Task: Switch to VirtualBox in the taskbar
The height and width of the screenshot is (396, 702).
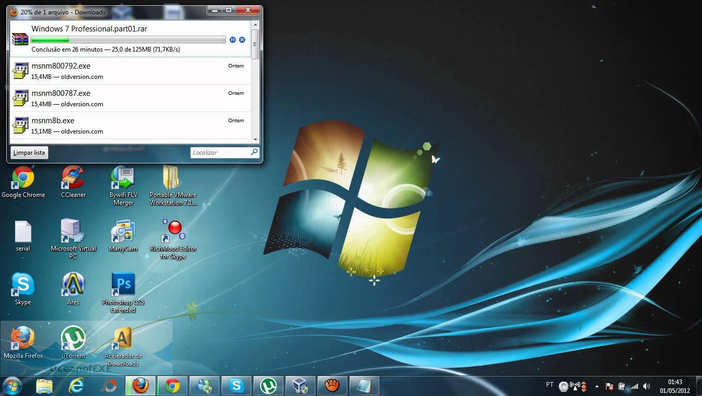Action: click(x=300, y=386)
